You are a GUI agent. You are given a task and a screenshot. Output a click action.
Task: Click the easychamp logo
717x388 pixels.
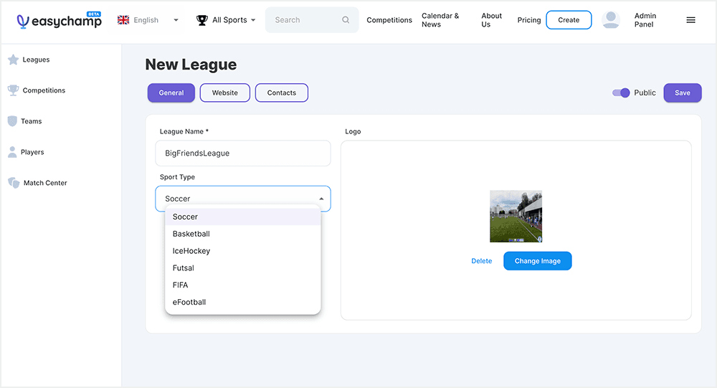[59, 20]
